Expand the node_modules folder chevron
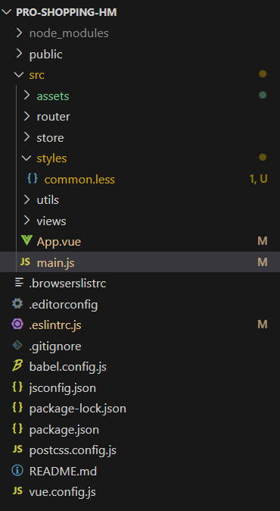 click(x=19, y=33)
